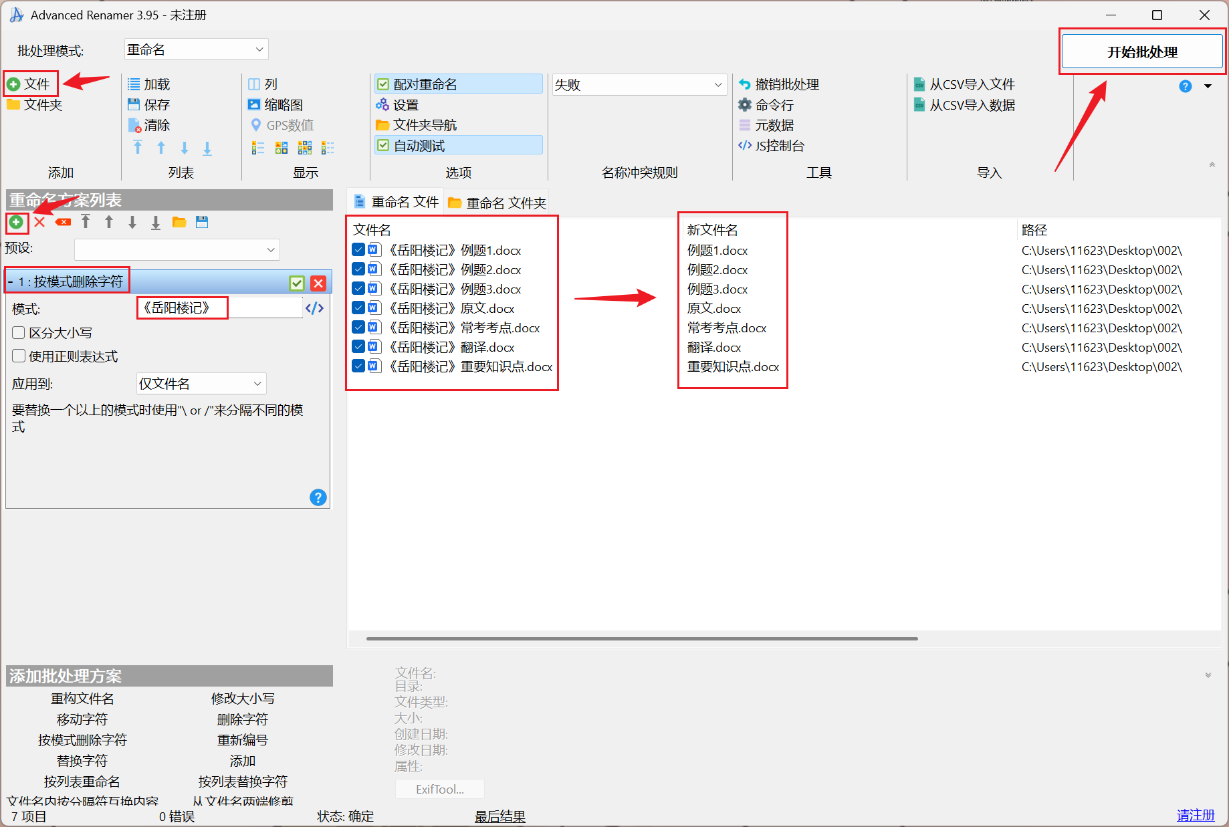The image size is (1229, 827).
Task: Open the 应用到 dropdown
Action: coord(201,384)
